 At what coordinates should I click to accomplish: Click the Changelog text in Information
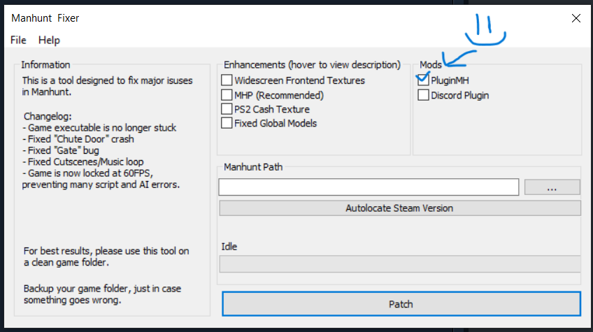click(45, 116)
